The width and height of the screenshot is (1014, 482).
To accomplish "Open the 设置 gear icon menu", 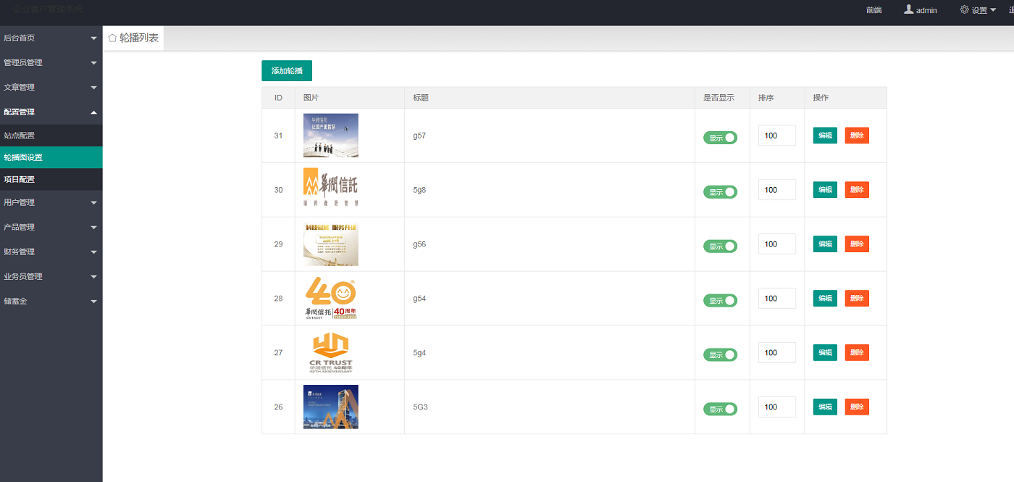I will coord(964,9).
